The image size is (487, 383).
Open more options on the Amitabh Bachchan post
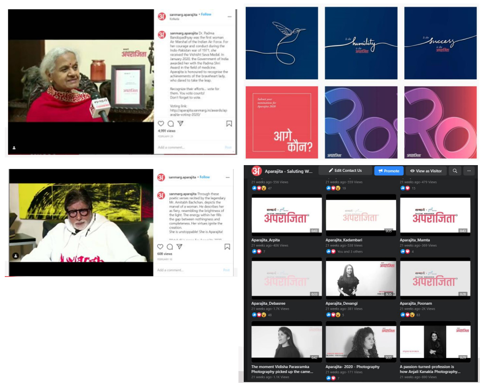pos(228,178)
